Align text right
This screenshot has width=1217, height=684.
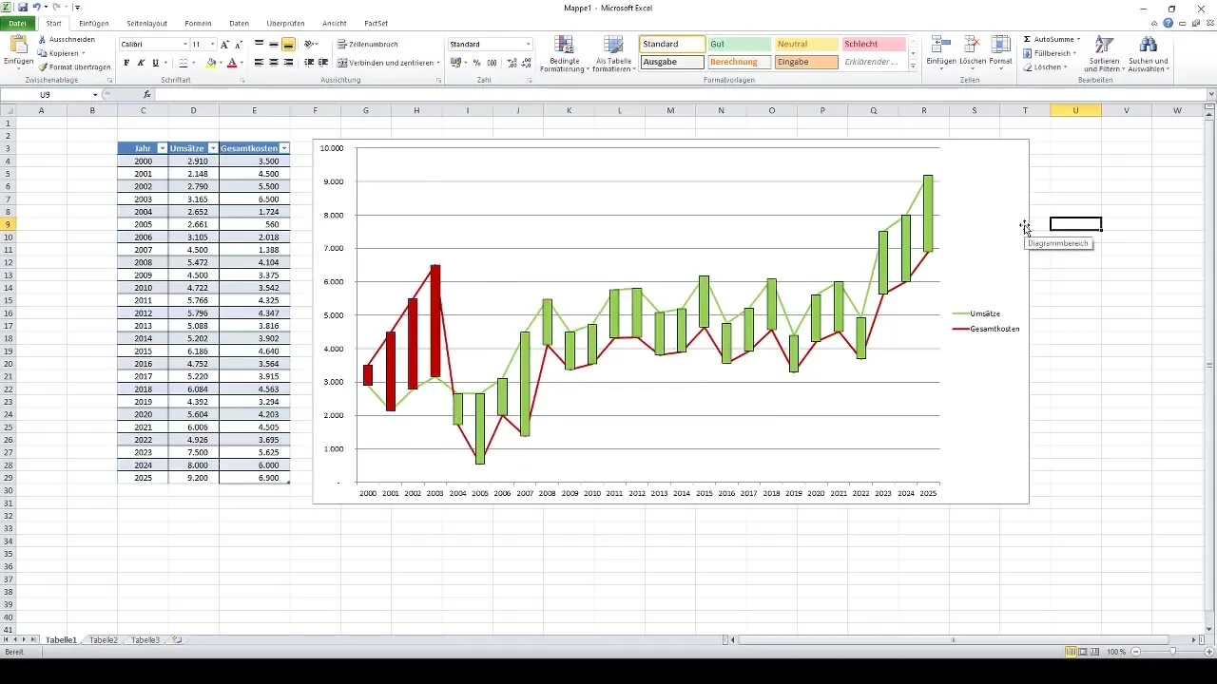coord(288,63)
